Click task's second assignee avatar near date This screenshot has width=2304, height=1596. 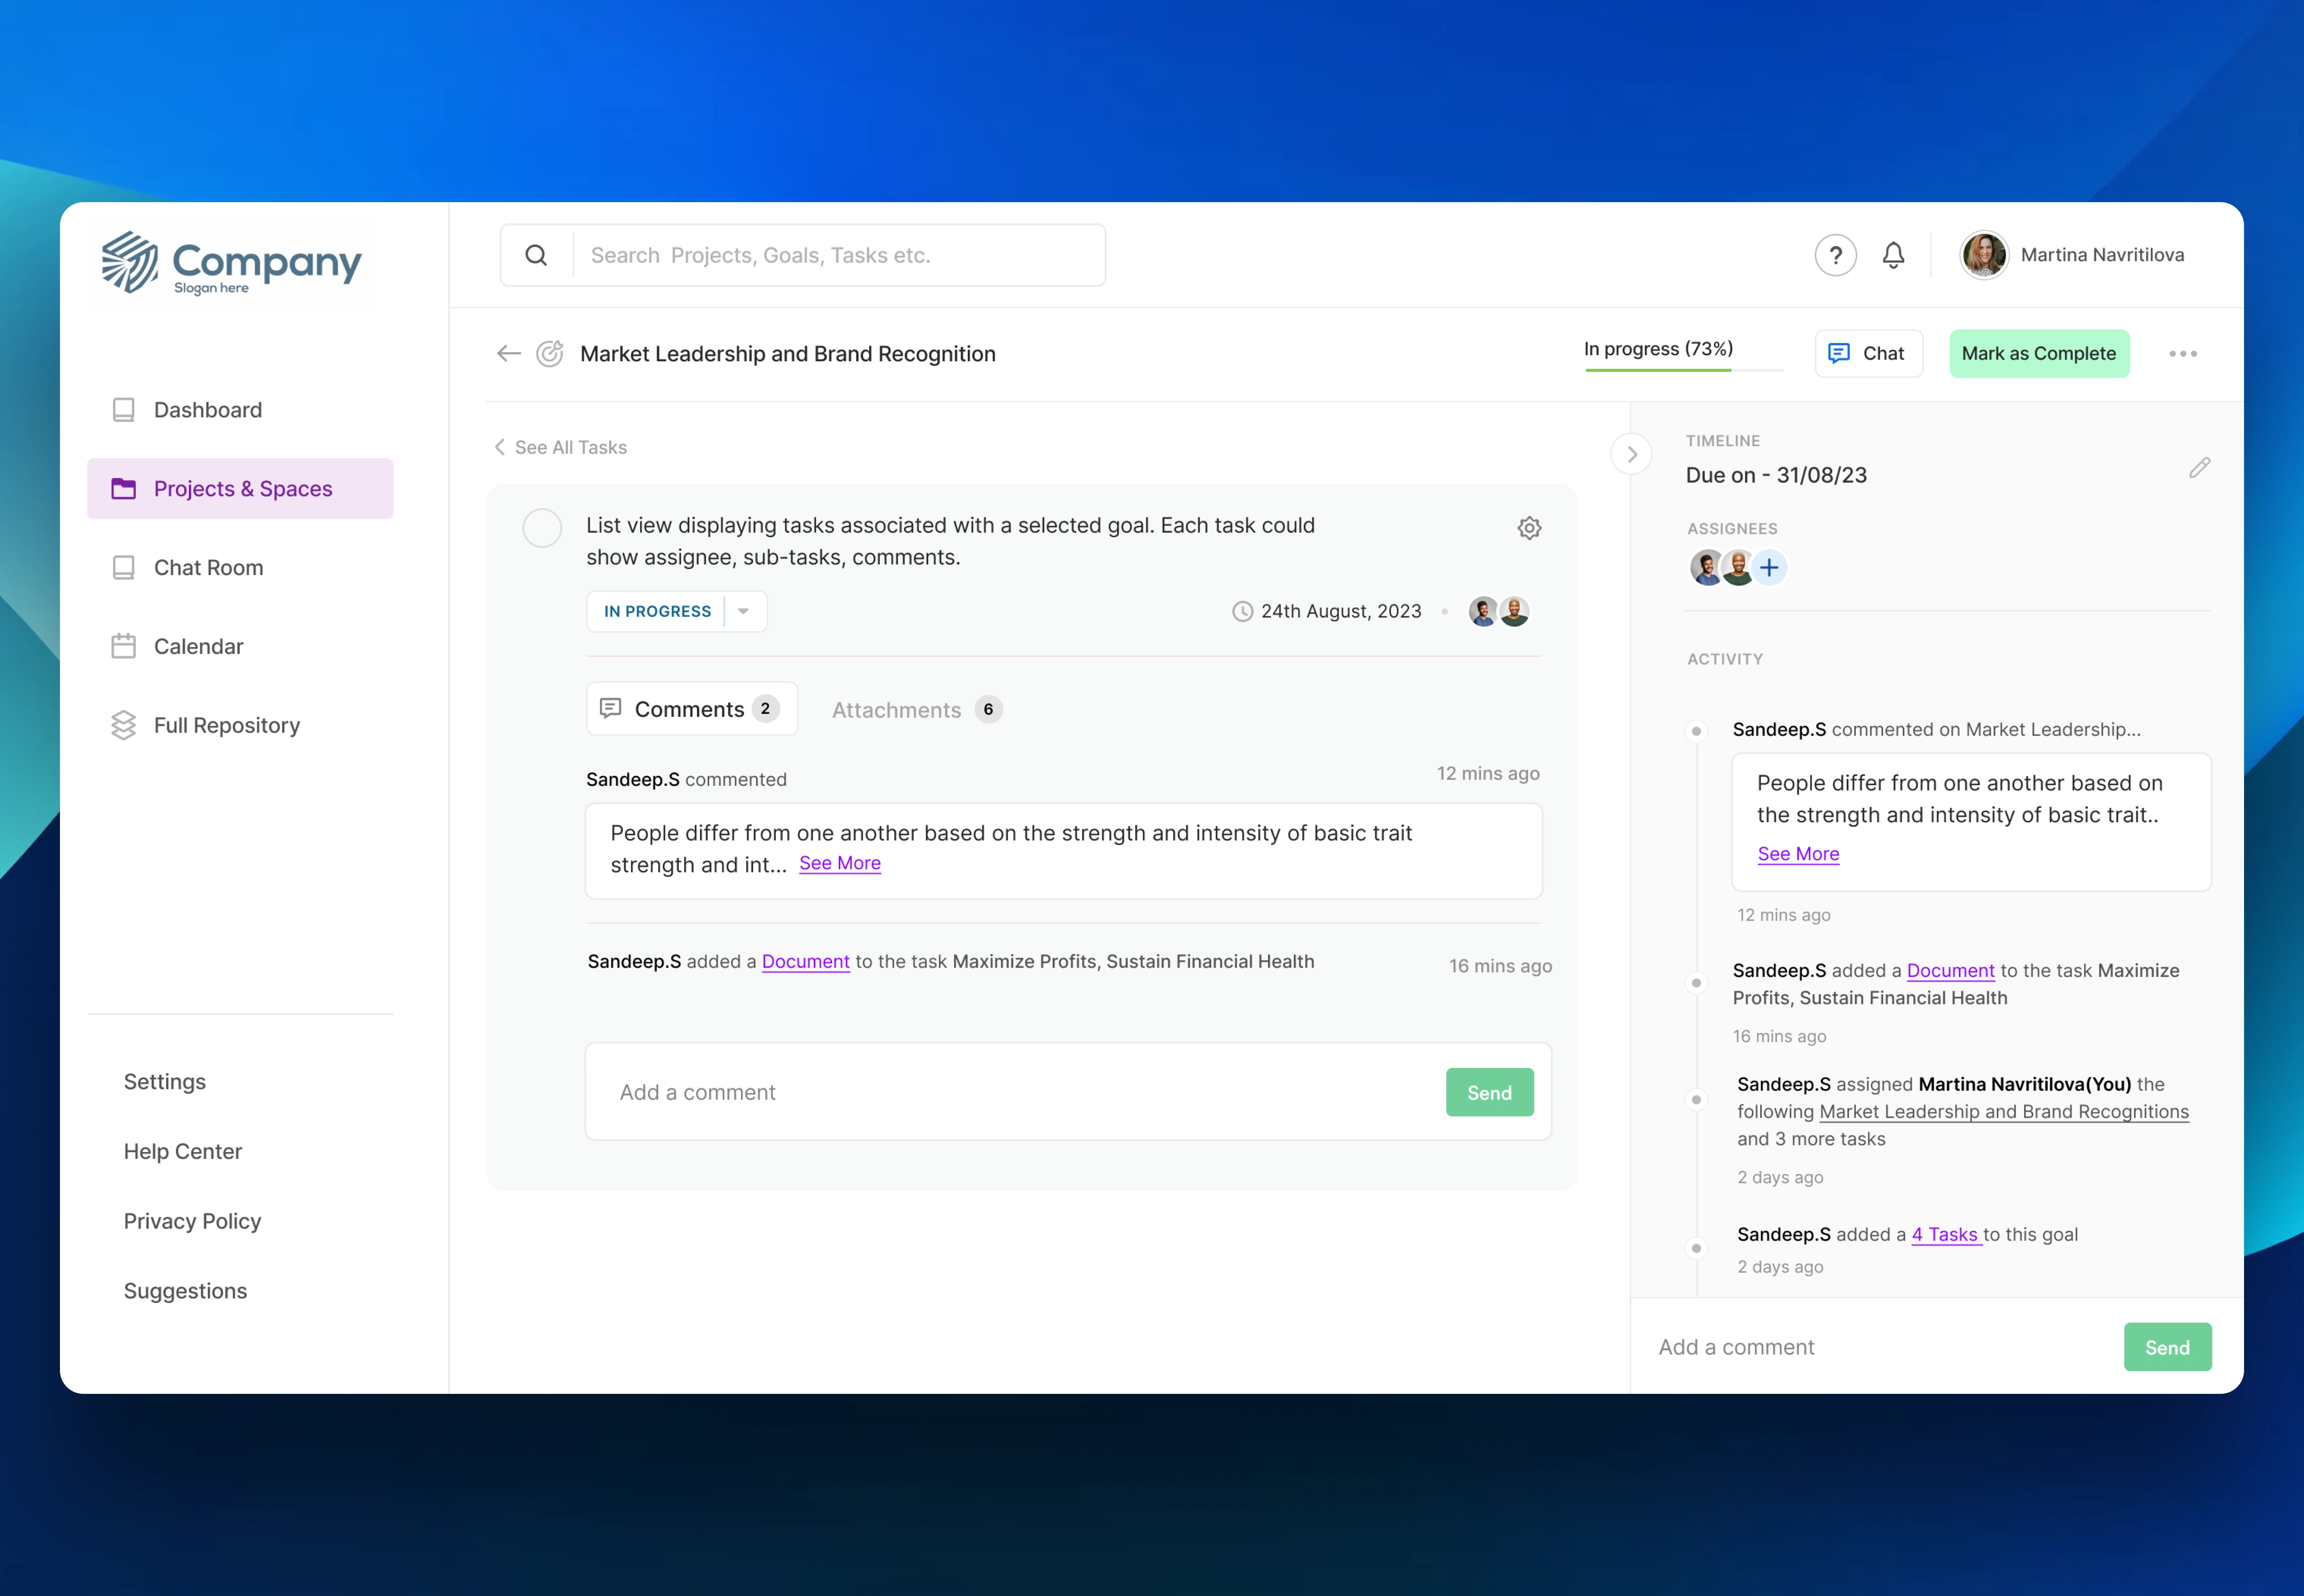[1514, 611]
